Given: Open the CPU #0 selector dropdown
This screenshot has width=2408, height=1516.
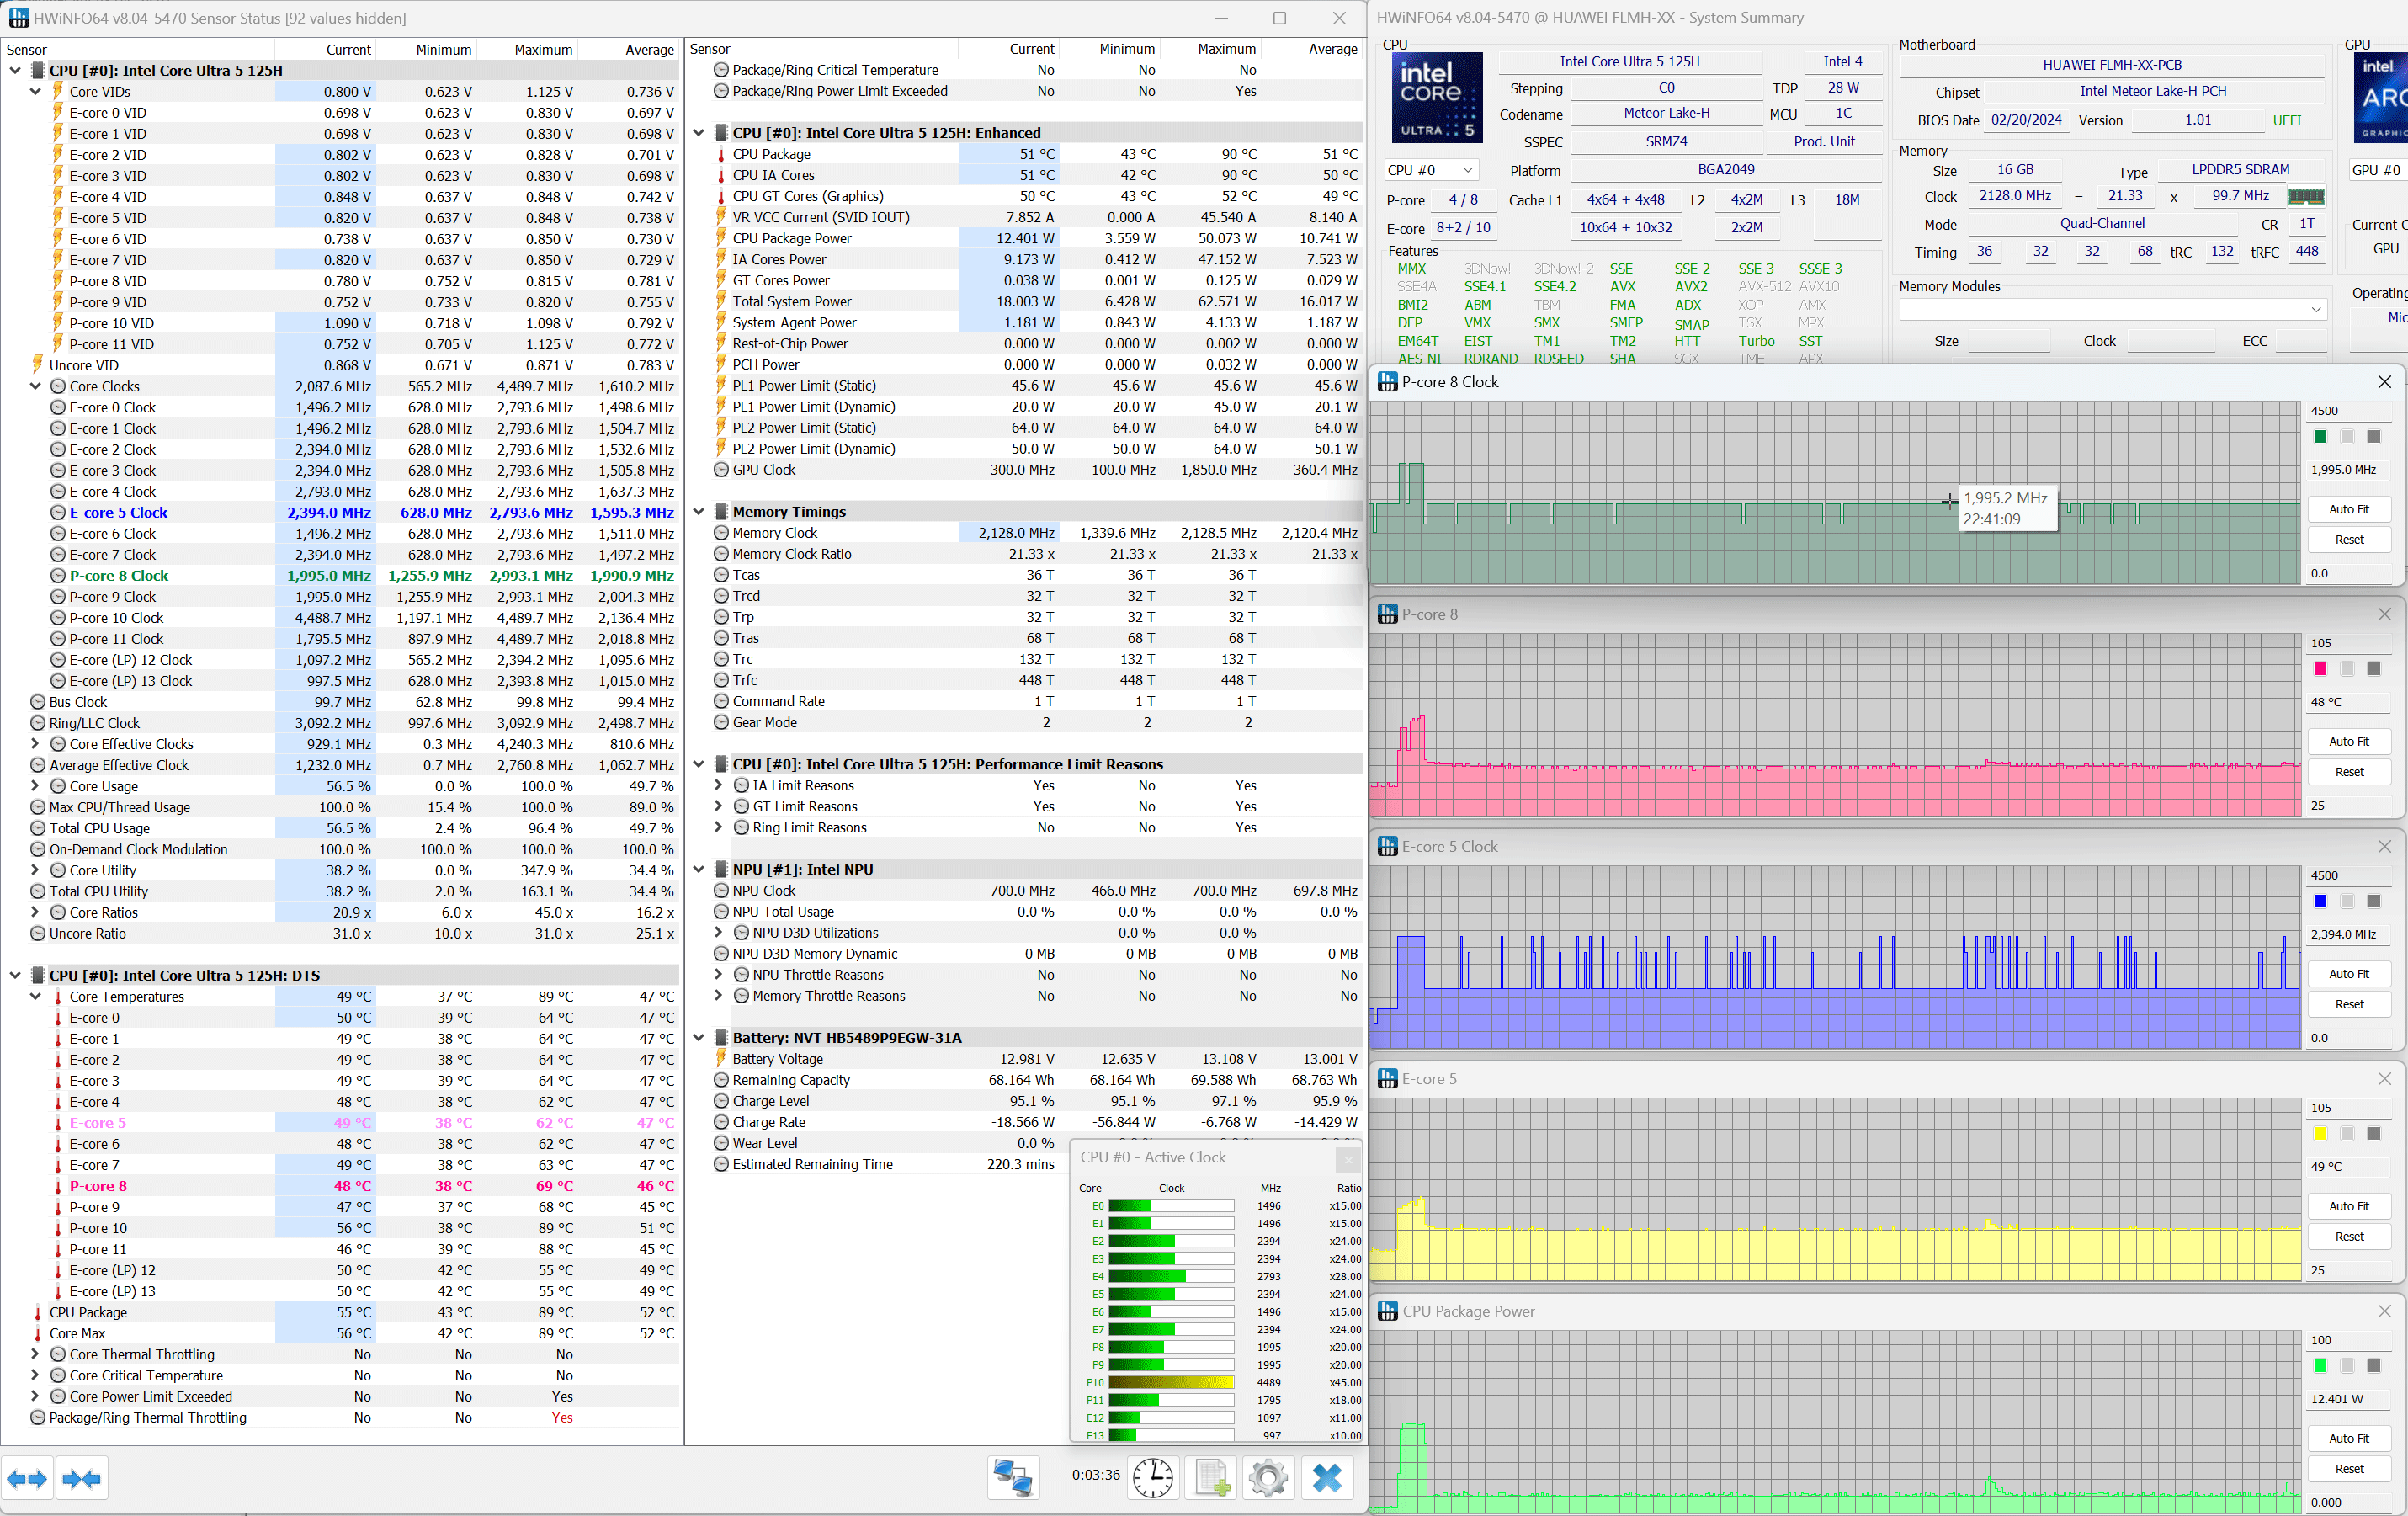Looking at the screenshot, I should click(x=1431, y=170).
